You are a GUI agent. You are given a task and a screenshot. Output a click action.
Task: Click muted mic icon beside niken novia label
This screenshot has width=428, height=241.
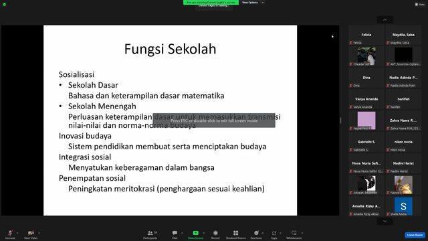tap(388, 150)
